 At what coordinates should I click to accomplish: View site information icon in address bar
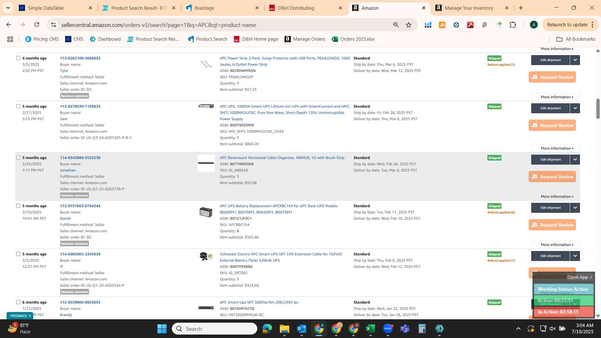(54, 25)
